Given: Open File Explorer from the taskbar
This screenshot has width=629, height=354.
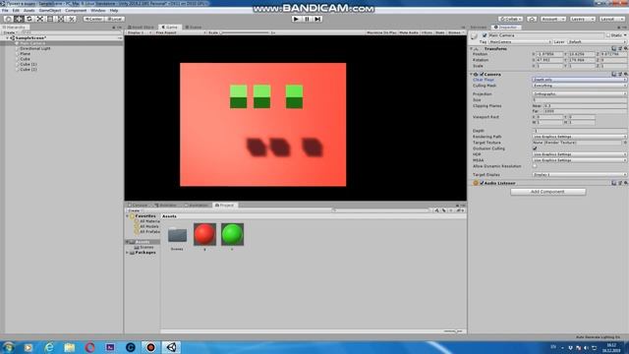Looking at the screenshot, I should coord(70,347).
